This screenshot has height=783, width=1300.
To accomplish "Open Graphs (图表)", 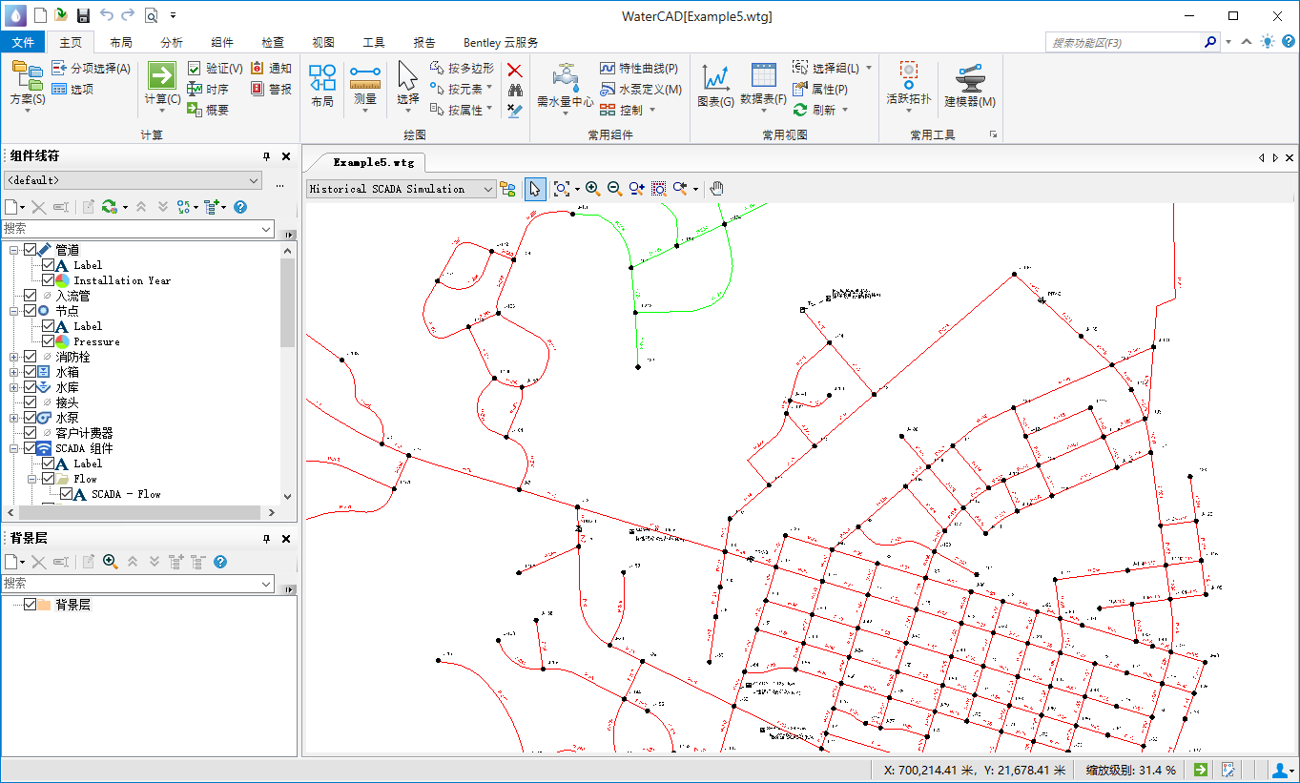I will click(x=715, y=86).
